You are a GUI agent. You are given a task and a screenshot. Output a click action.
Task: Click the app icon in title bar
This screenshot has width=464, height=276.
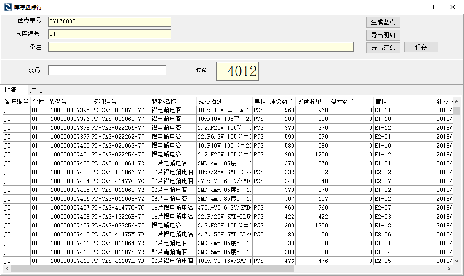click(7, 7)
